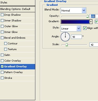Image resolution: width=98 pixels, height=101 pixels.
Task: Click the Opacity slider handle
Action: point(87,16)
